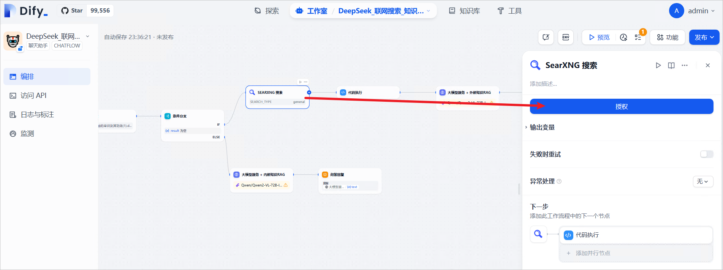Expand the app info chevron in the sidebar

click(88, 36)
